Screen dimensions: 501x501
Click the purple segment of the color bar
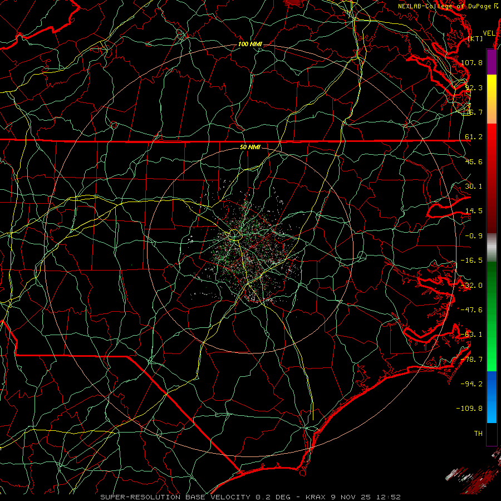(x=492, y=62)
